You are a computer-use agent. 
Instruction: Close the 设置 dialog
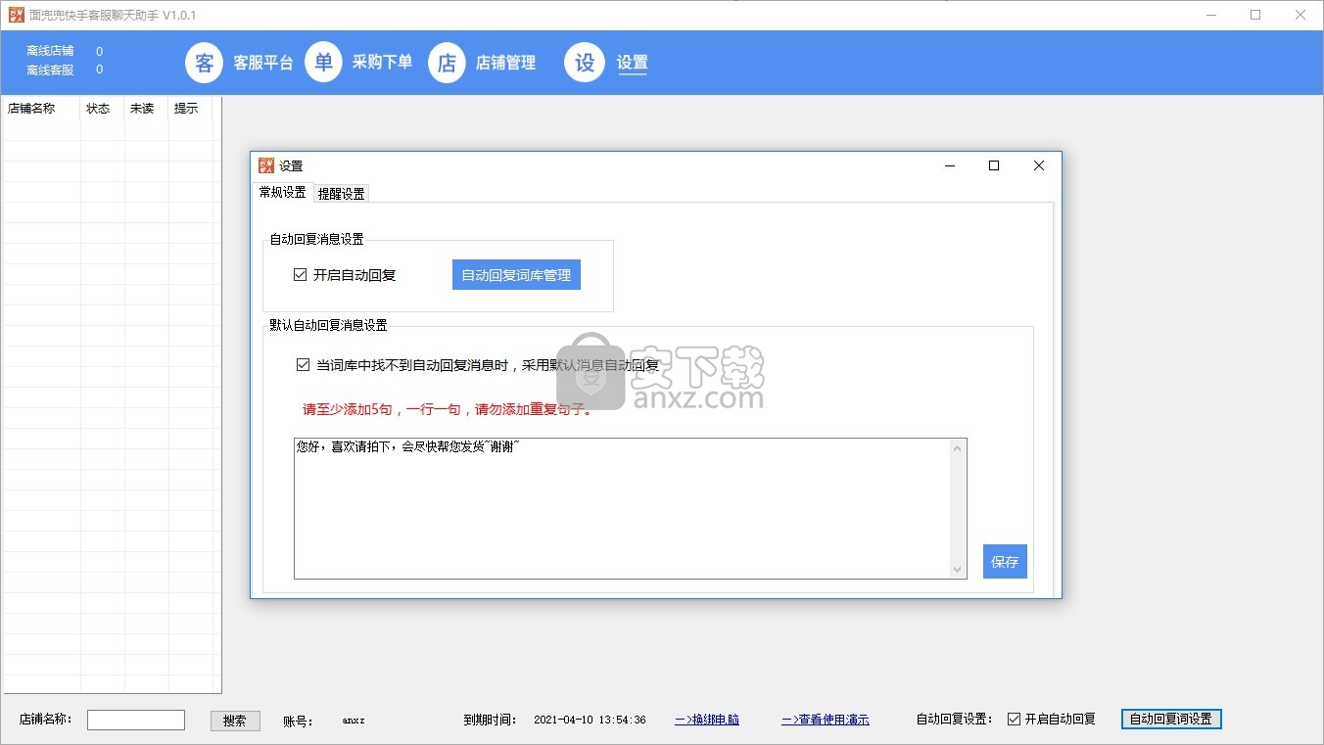(1039, 165)
